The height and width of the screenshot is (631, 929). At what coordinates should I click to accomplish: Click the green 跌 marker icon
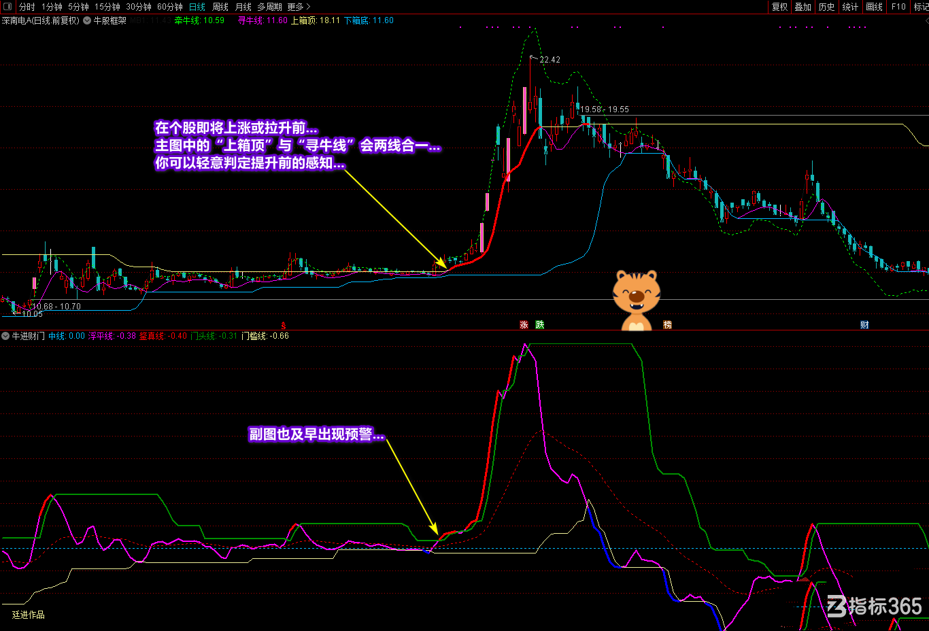click(x=540, y=325)
